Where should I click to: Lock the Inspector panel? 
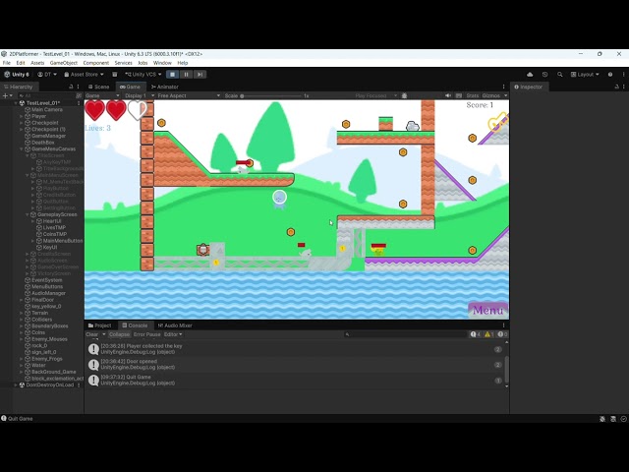point(617,87)
